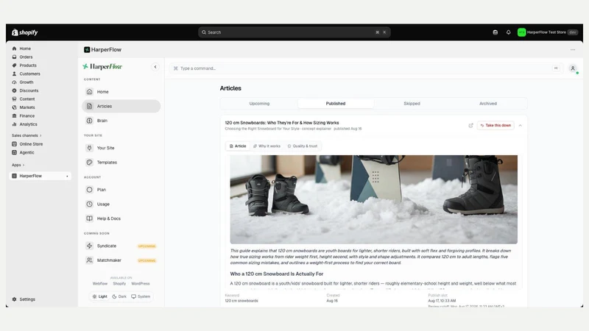This screenshot has height=331, width=589.
Task: Expand the Apps section
Action: coord(18,165)
